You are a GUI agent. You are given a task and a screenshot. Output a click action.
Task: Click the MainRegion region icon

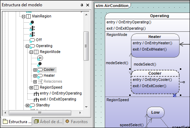tap(29, 16)
